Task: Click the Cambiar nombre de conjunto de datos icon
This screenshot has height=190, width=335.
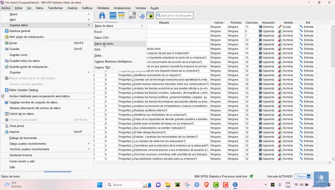Action: (x=7, y=102)
